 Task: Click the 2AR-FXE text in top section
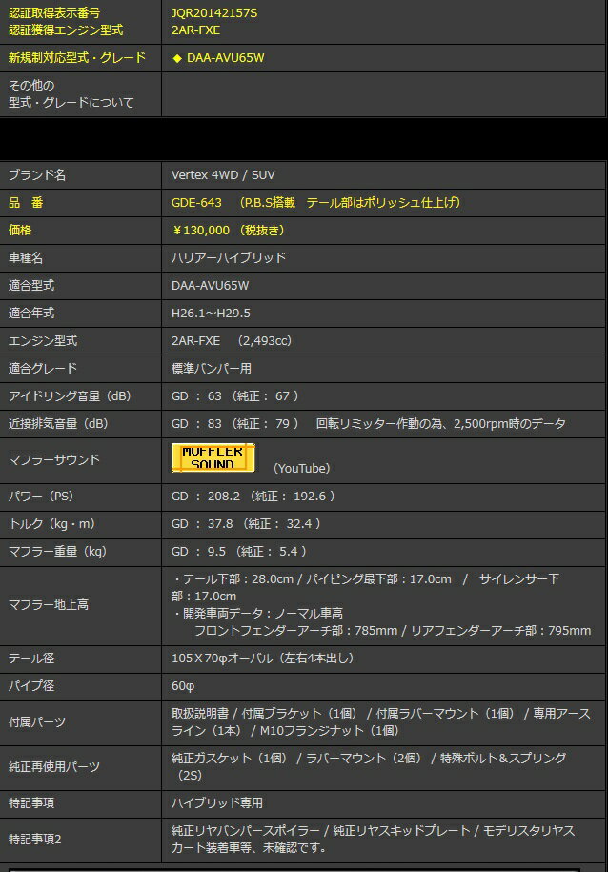[195, 30]
